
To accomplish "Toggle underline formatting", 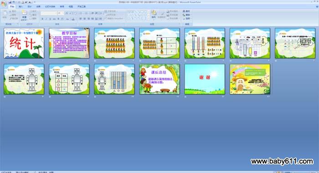I will coord(50,19).
